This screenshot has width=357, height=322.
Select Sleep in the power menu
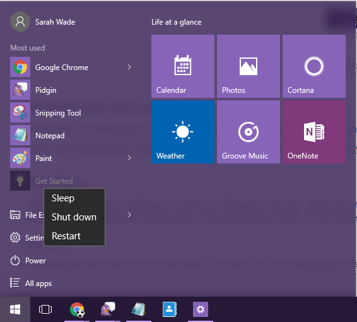pyautogui.click(x=74, y=198)
